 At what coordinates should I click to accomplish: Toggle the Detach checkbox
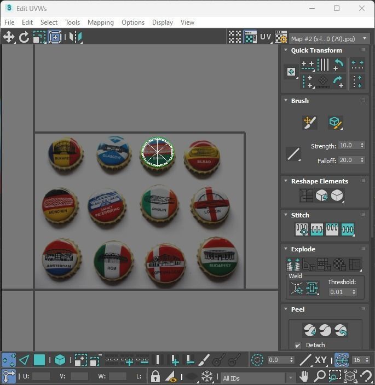point(298,345)
